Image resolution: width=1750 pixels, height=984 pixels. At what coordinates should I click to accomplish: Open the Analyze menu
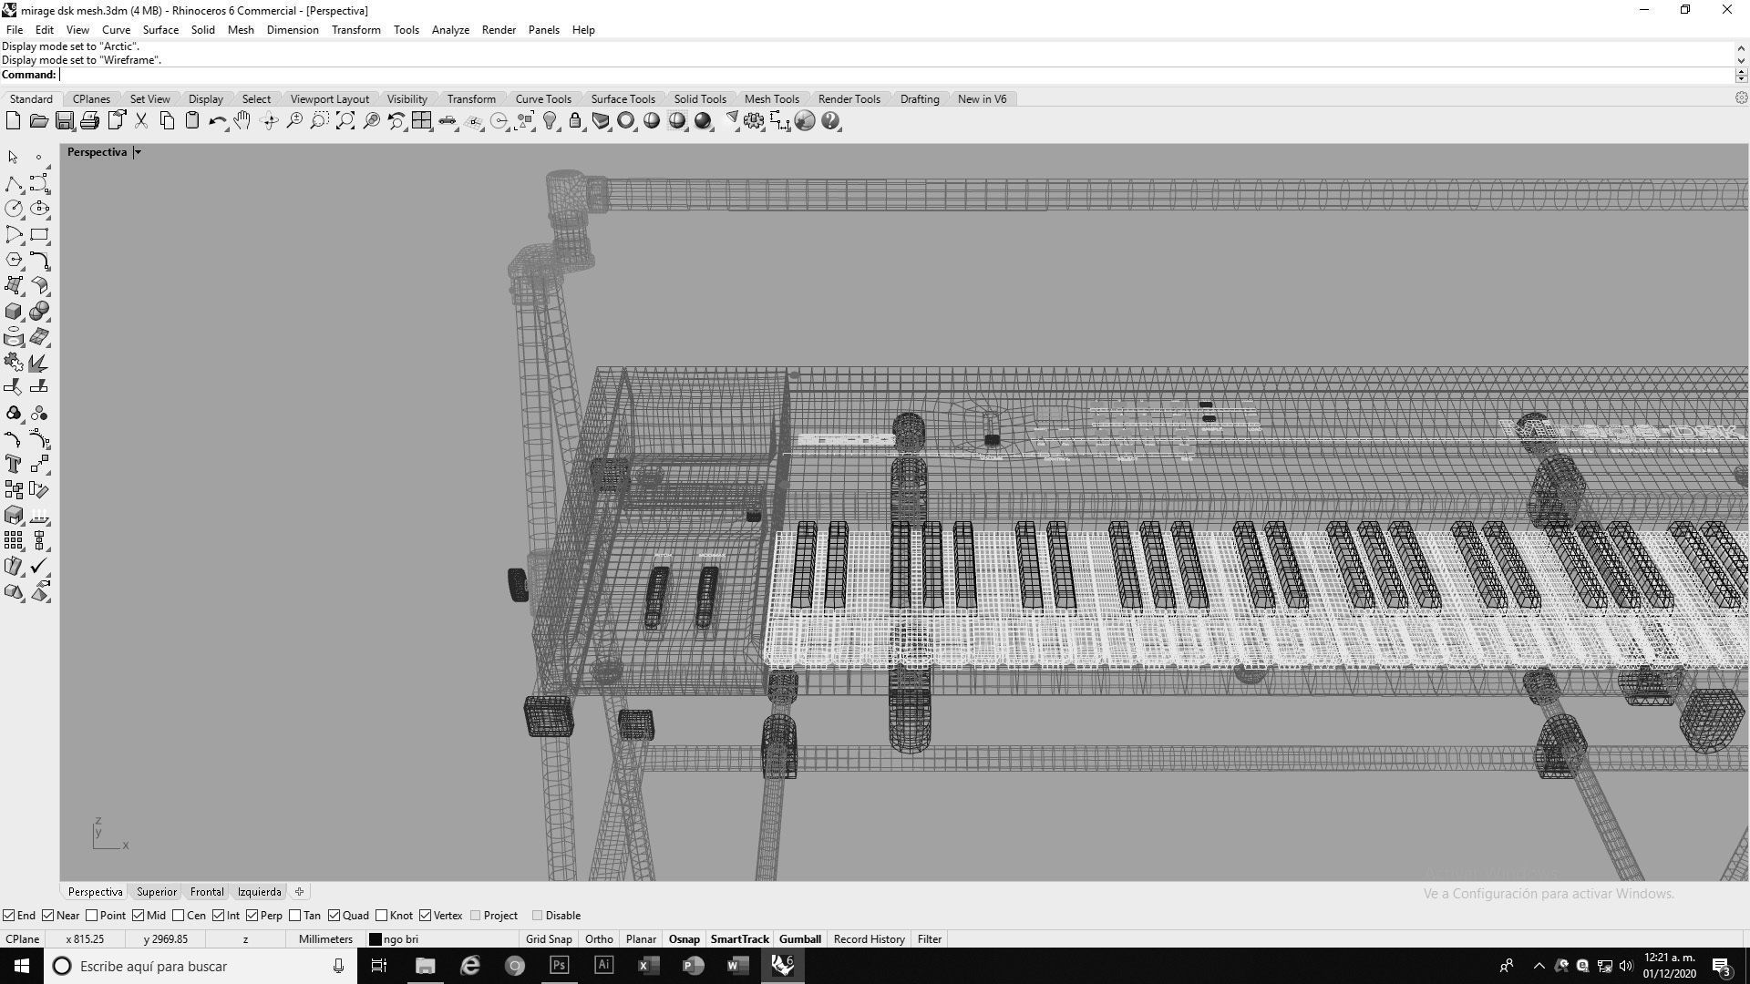point(450,30)
